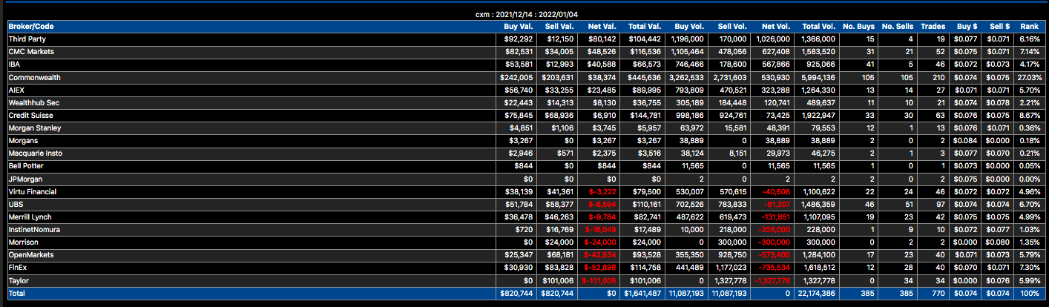This screenshot has height=307, width=1049.
Task: Click the Buy $ column header
Action: pos(968,27)
